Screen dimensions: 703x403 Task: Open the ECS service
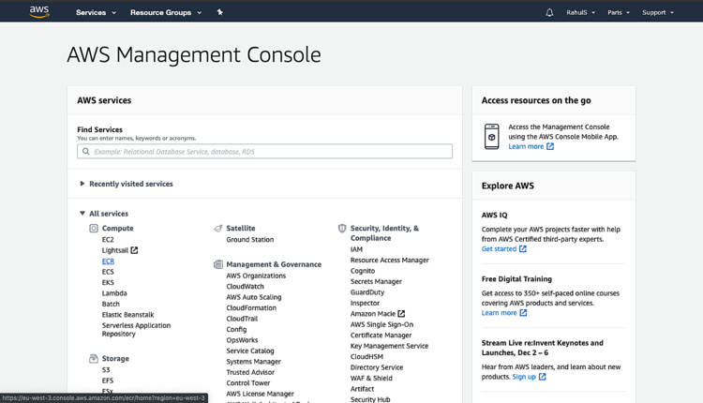pyautogui.click(x=108, y=272)
